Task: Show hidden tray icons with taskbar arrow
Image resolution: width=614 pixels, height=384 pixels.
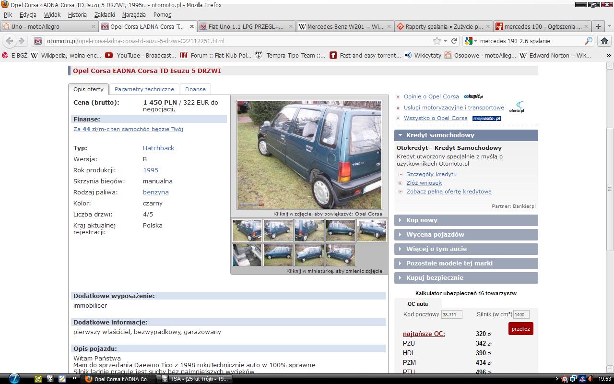Action: point(557,379)
